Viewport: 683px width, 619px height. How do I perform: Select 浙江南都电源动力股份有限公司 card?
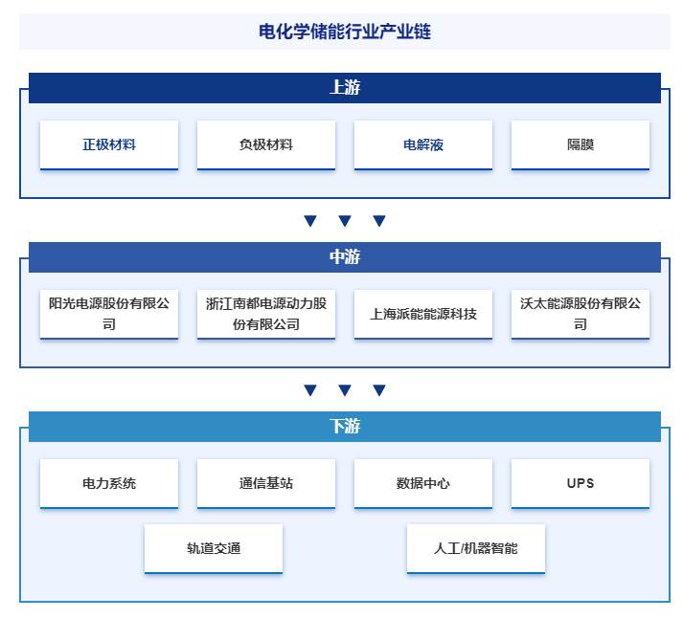(266, 314)
